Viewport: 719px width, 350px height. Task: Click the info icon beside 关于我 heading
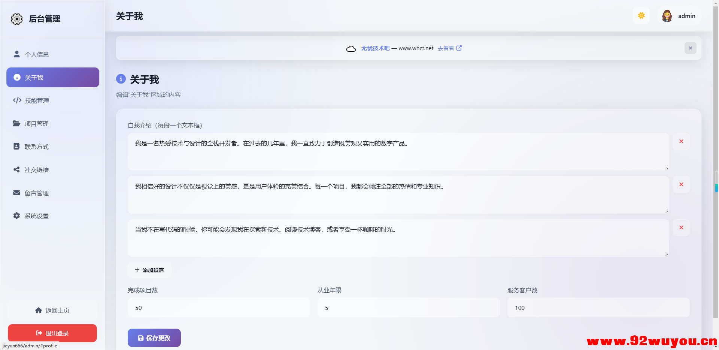click(120, 79)
